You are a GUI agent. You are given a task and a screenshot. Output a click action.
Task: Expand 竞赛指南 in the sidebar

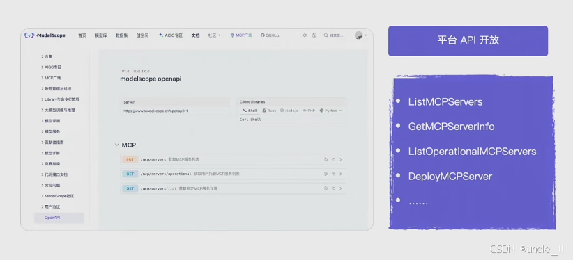click(50, 164)
